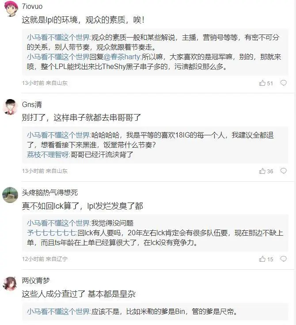Click 小马看不懂这个世界 in the last reply box

pyautogui.click(x=58, y=311)
